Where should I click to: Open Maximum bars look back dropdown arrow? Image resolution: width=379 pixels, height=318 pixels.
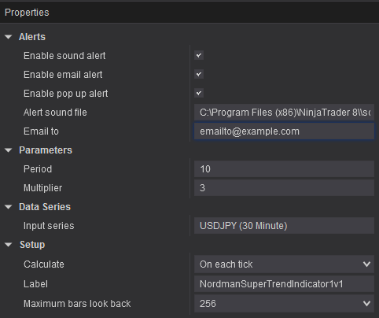366,304
